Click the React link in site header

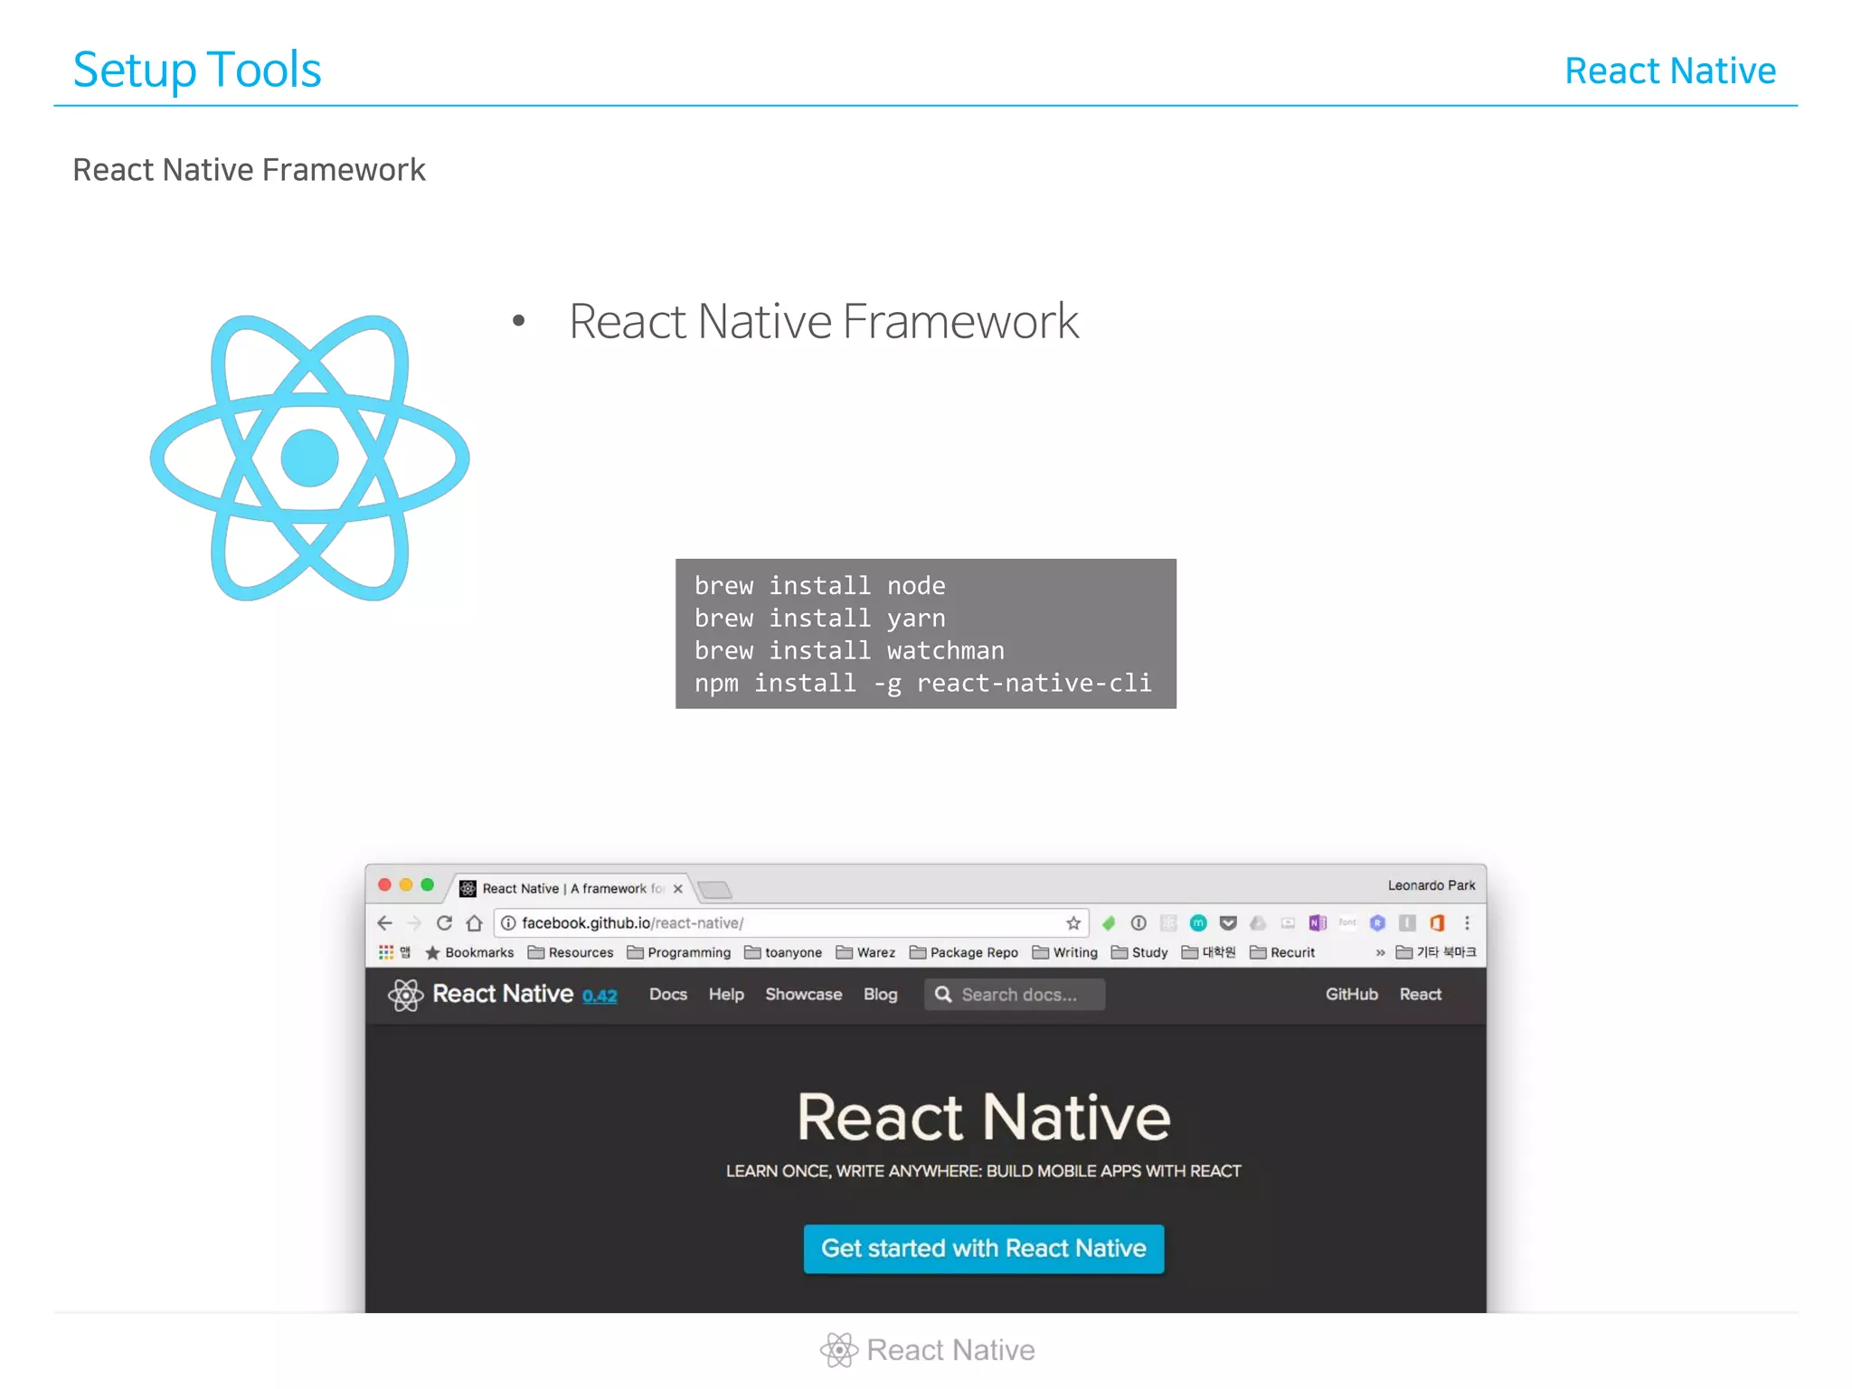tap(1421, 995)
